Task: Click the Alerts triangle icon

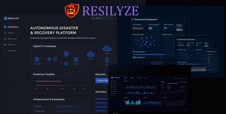Action: tap(5, 33)
